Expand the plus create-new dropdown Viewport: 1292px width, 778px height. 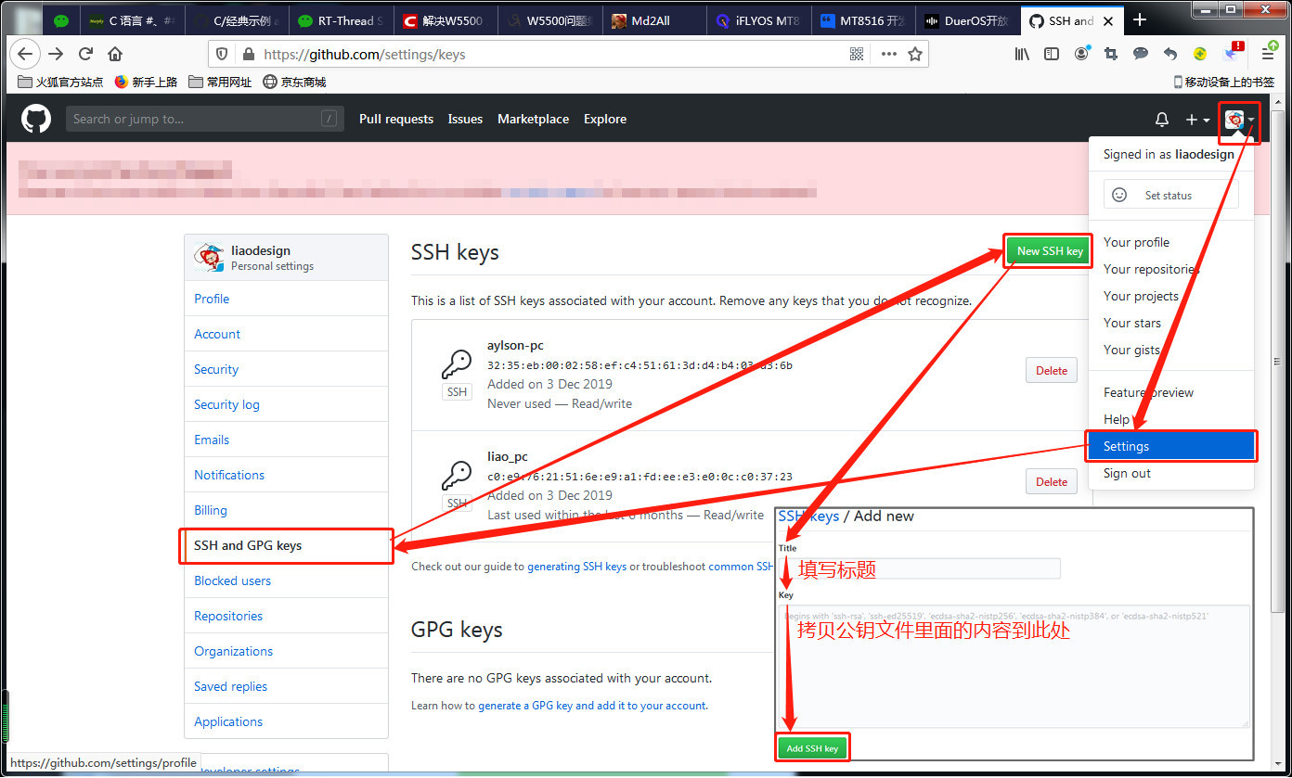(x=1196, y=120)
